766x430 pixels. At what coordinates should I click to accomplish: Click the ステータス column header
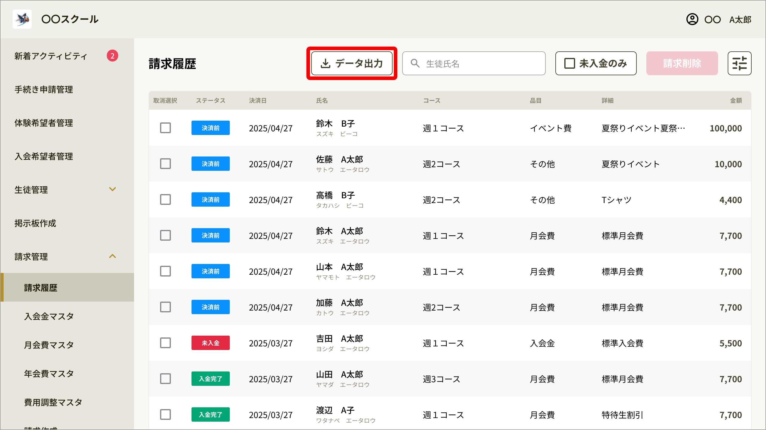point(211,101)
